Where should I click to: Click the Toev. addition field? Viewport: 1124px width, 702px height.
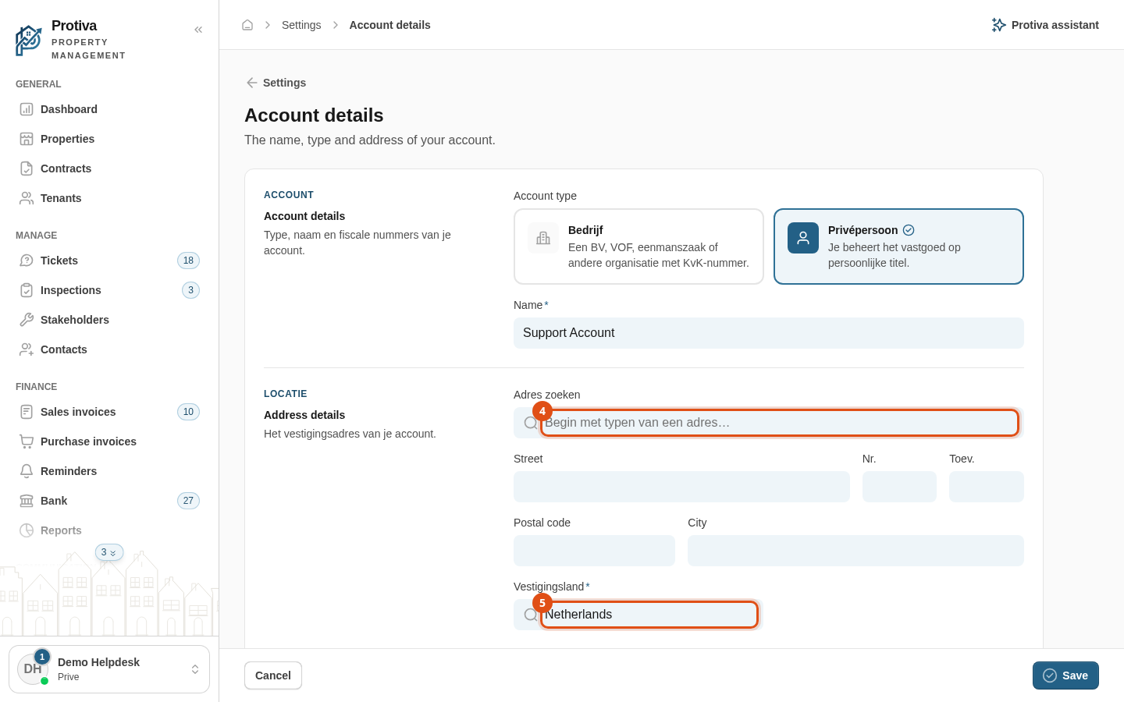click(987, 487)
